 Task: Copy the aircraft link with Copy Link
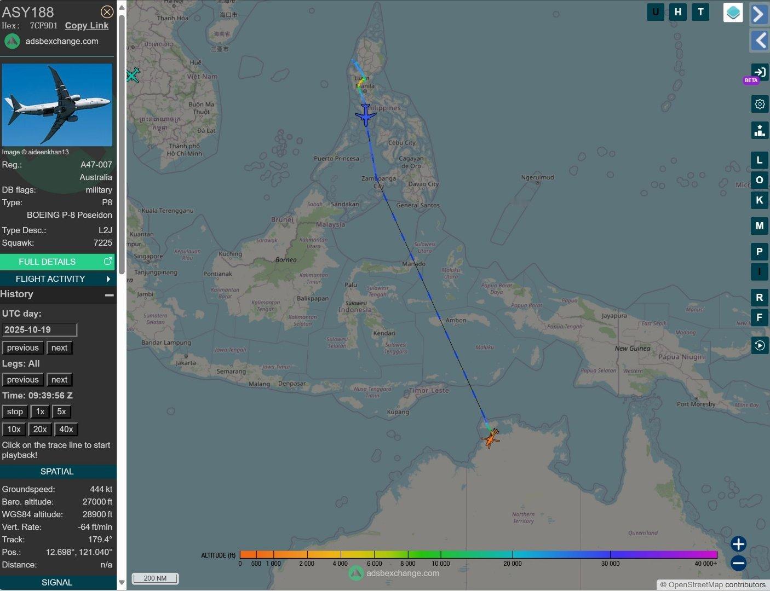[x=87, y=26]
